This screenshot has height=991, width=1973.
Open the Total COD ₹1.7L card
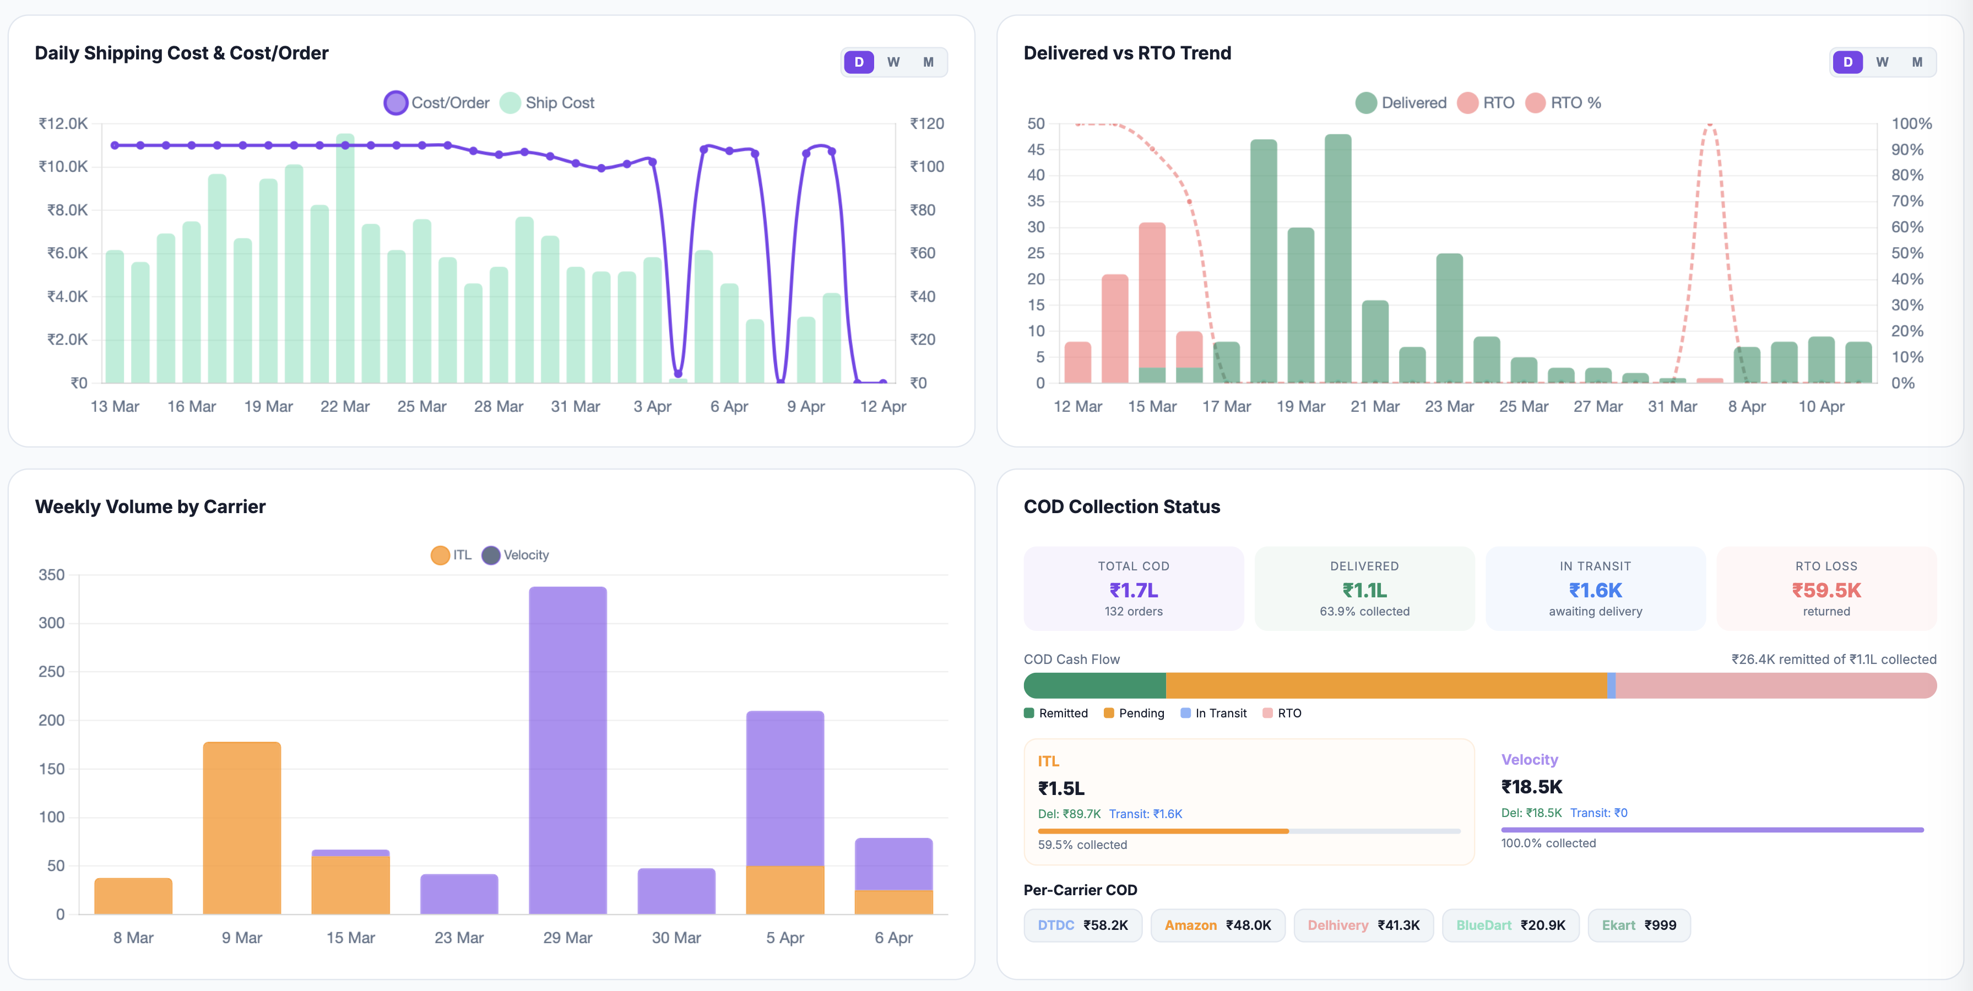(x=1134, y=588)
